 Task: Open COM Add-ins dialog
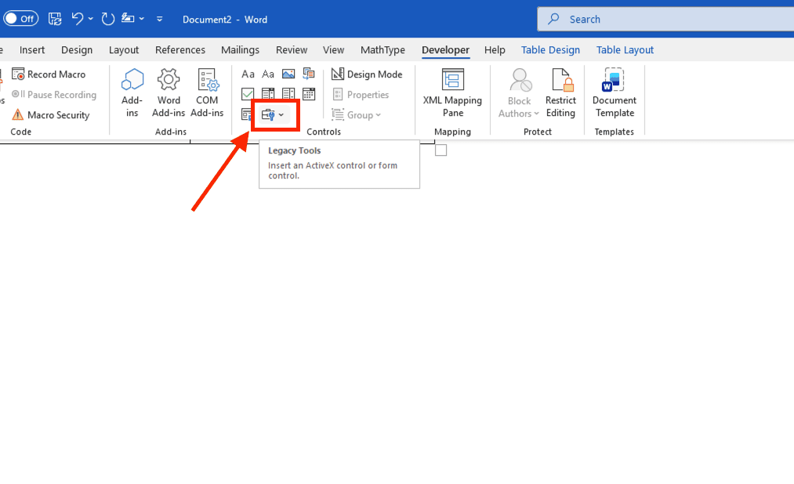click(207, 92)
